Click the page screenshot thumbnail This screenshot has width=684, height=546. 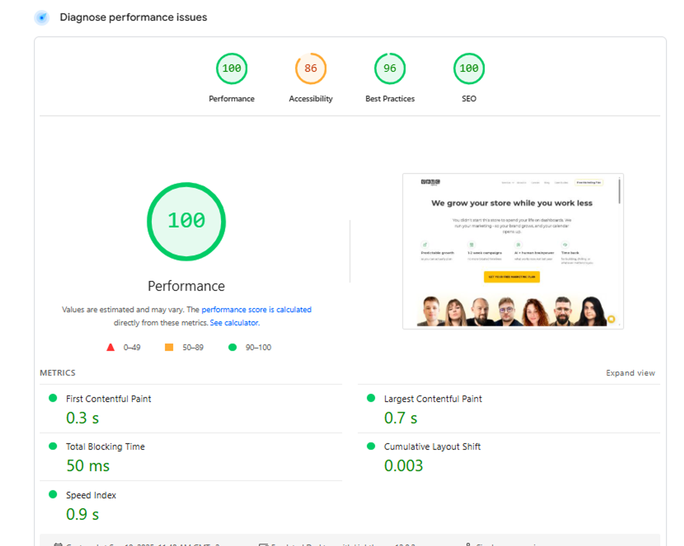(513, 251)
